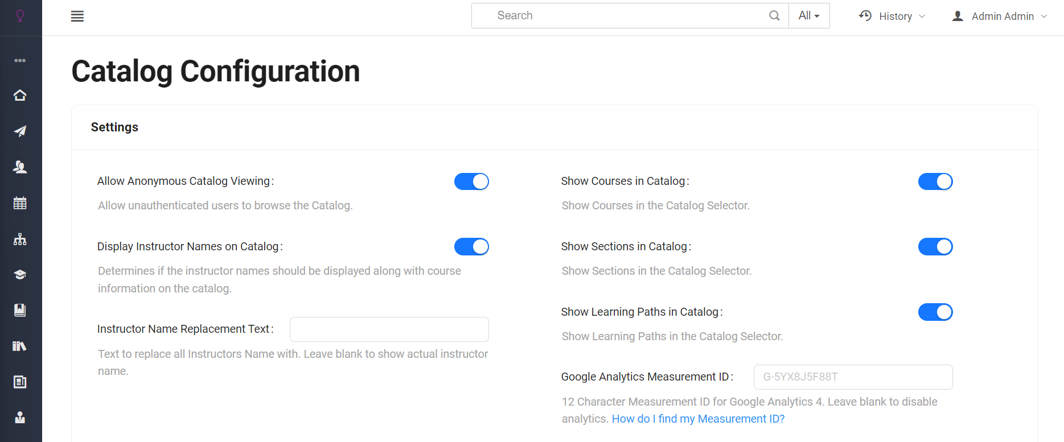1064x442 pixels.
Task: Click the search magnifier icon
Action: click(774, 16)
